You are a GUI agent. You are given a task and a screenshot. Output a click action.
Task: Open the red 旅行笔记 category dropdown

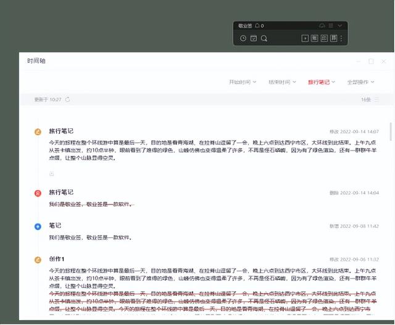[322, 82]
